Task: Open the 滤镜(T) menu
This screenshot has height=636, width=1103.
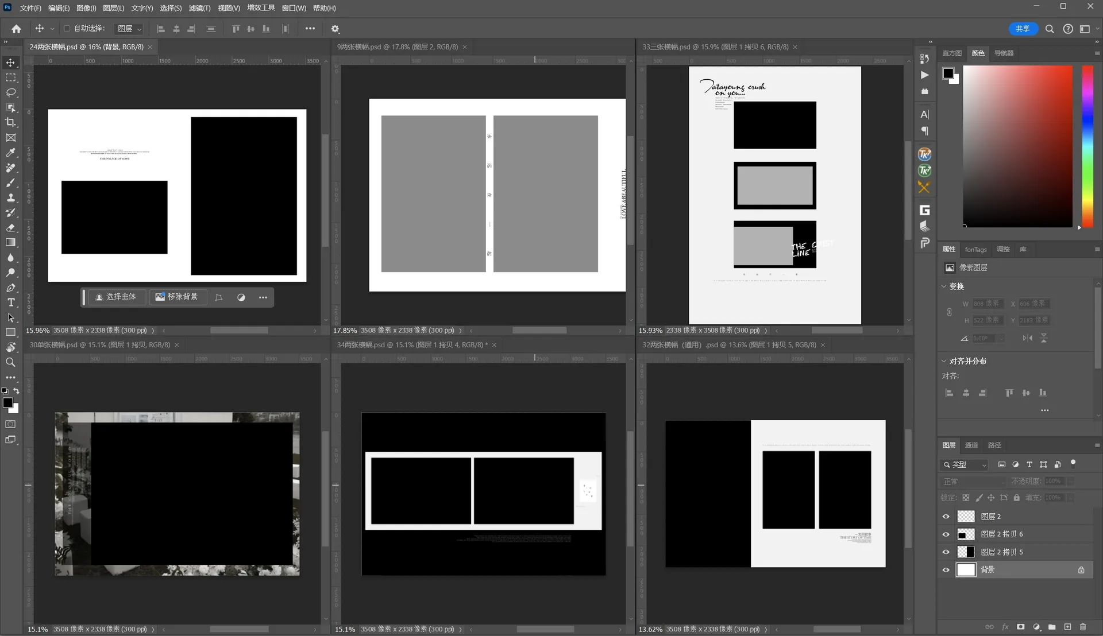Action: (x=199, y=8)
